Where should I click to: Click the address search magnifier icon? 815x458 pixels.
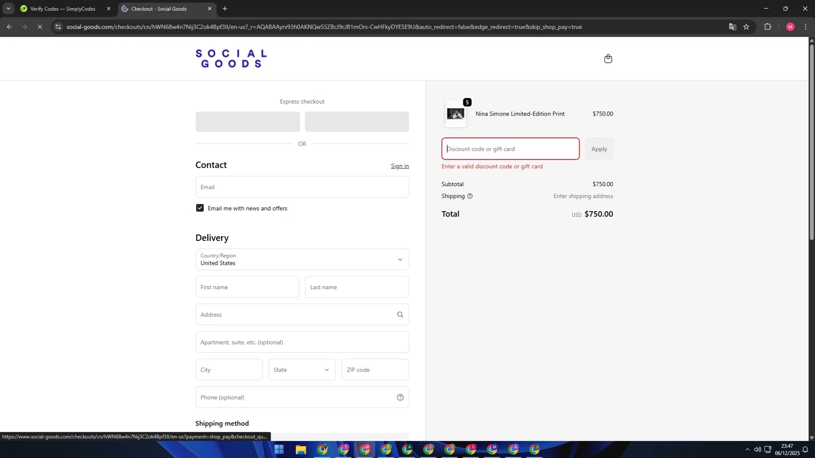pos(400,315)
